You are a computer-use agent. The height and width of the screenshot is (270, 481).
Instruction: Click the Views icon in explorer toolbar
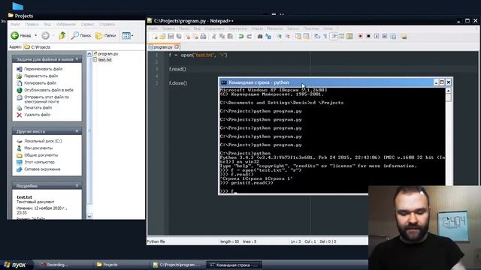click(126, 35)
